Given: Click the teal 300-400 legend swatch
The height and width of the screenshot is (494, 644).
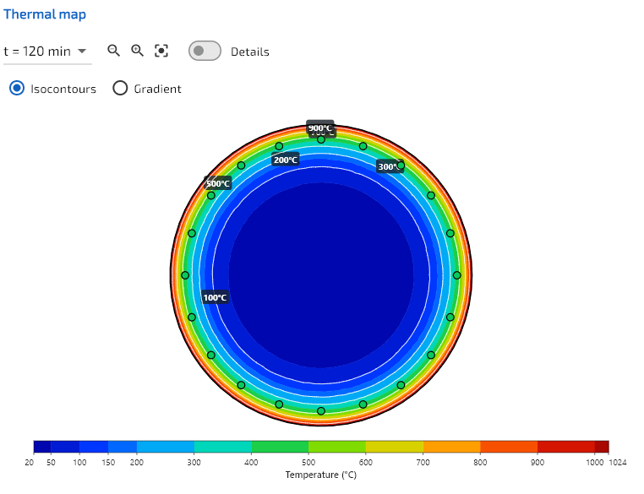Looking at the screenshot, I should coord(222,447).
